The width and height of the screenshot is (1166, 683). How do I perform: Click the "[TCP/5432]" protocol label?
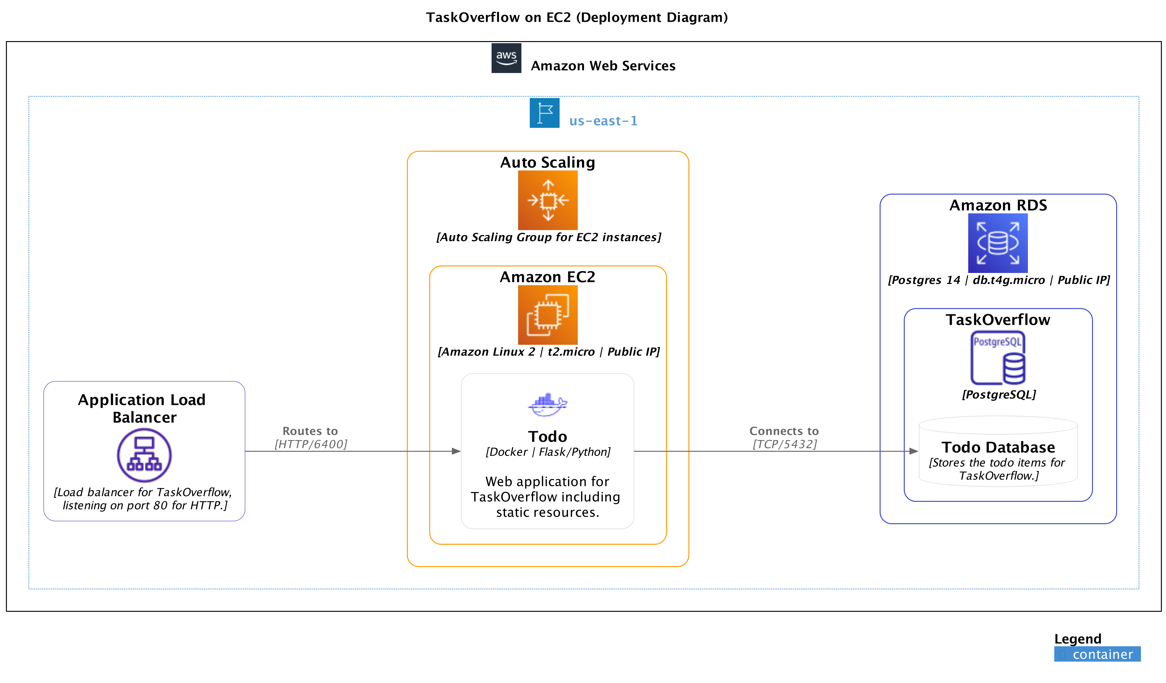point(785,444)
